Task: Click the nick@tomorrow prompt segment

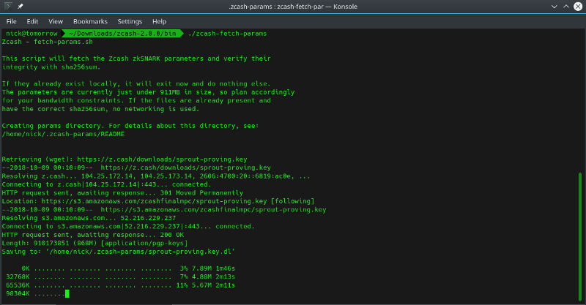Action: coord(31,34)
